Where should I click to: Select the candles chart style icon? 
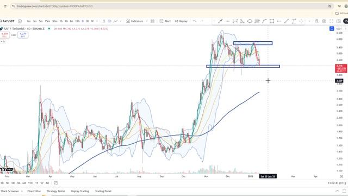click(x=110, y=21)
